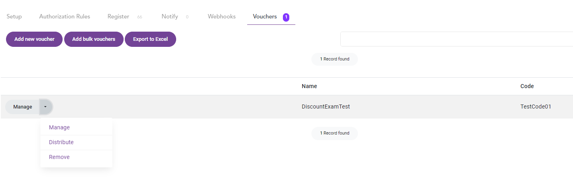Click the Vouchers tab label
Image resolution: width=573 pixels, height=185 pixels.
pos(265,17)
